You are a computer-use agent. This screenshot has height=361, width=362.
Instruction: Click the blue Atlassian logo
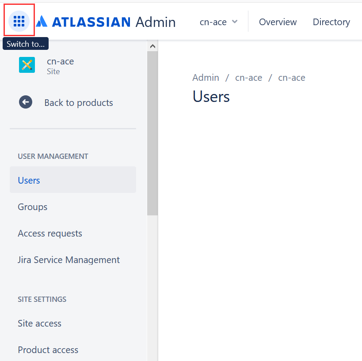point(43,21)
